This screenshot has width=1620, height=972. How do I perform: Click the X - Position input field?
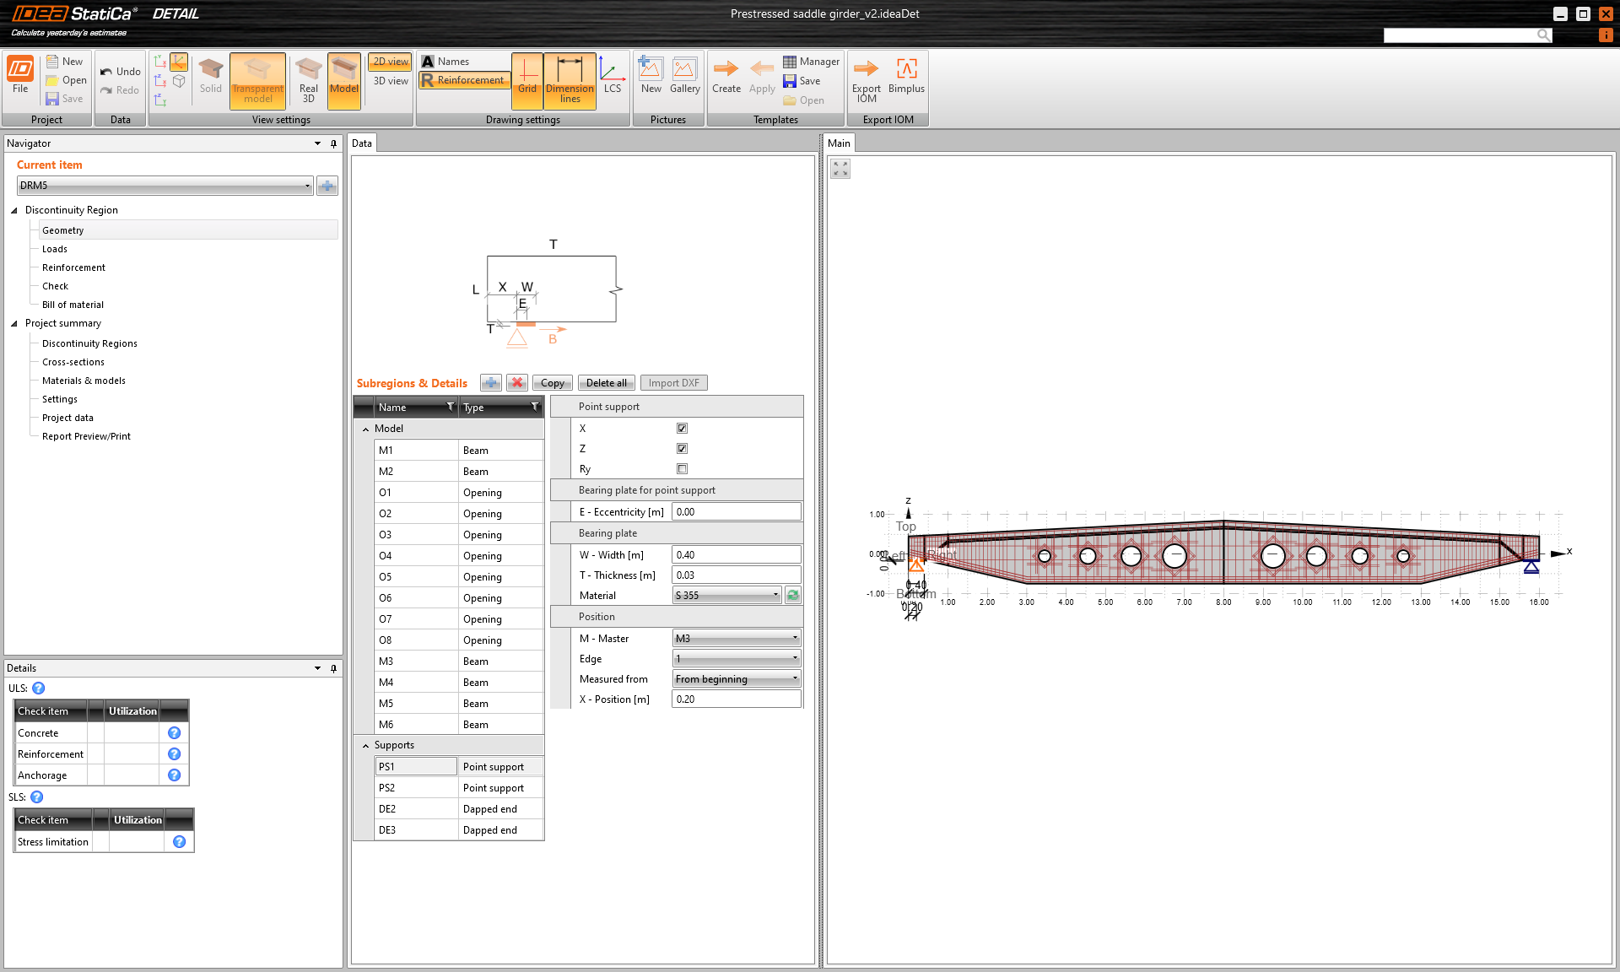[x=735, y=699]
